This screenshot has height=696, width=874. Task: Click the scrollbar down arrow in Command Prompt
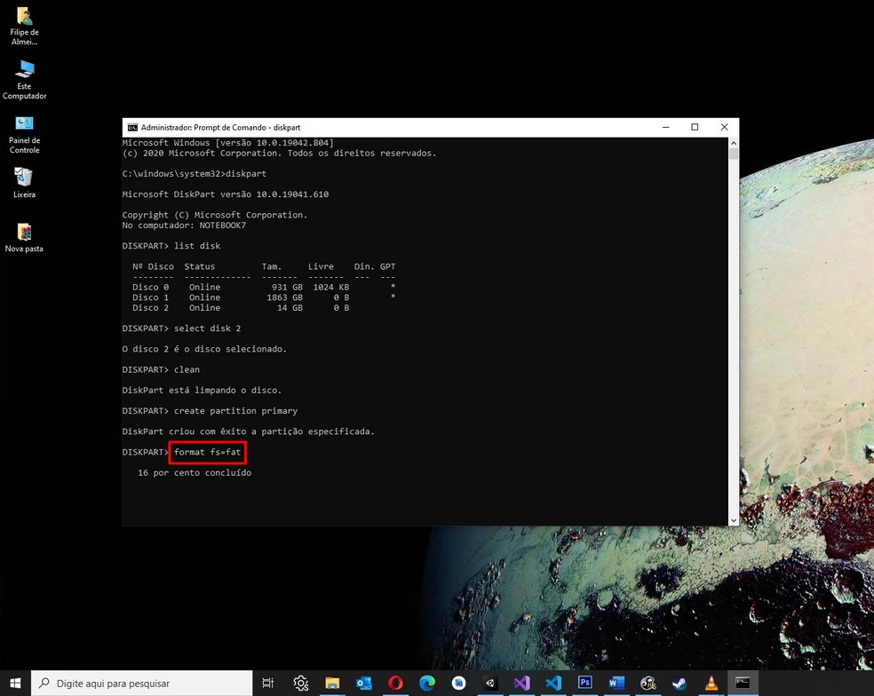(734, 520)
